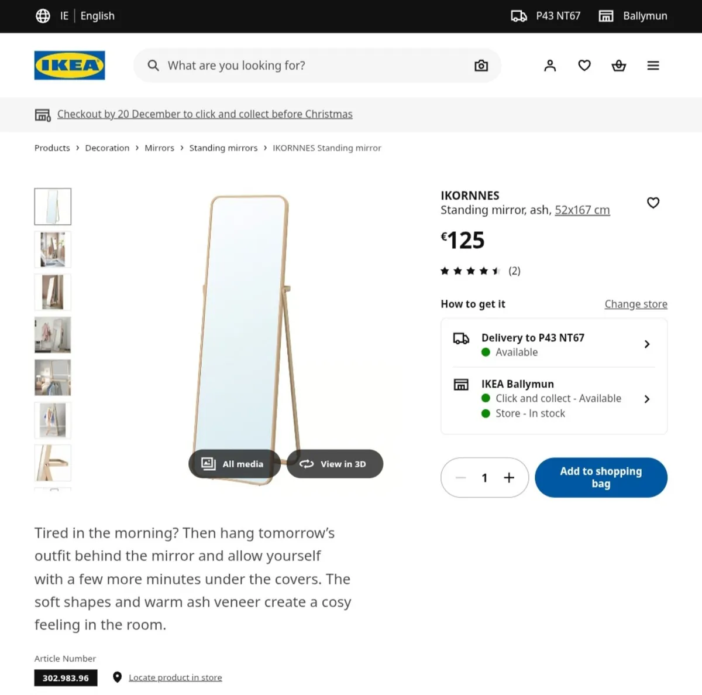Image resolution: width=702 pixels, height=695 pixels.
Task: Add IKORNNES mirror to favorites with heart icon
Action: [653, 203]
